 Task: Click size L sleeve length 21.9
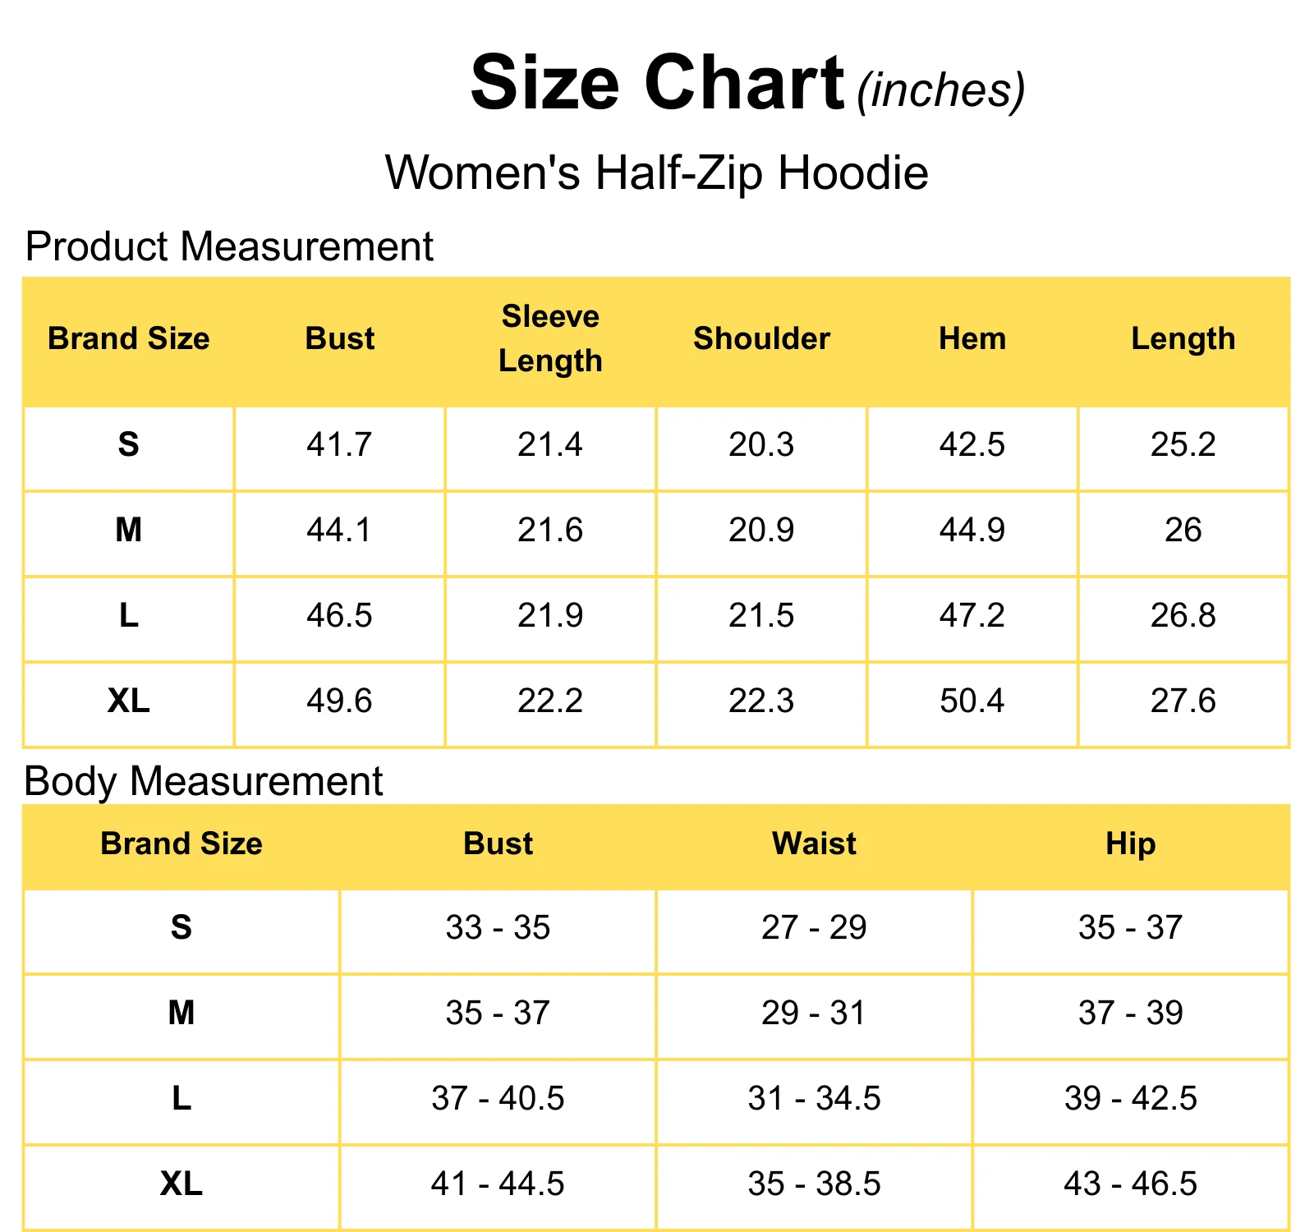point(550,616)
